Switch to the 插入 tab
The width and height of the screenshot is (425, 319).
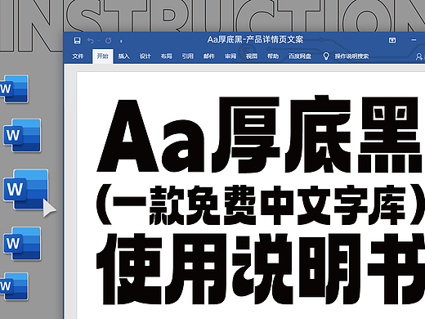coord(123,56)
